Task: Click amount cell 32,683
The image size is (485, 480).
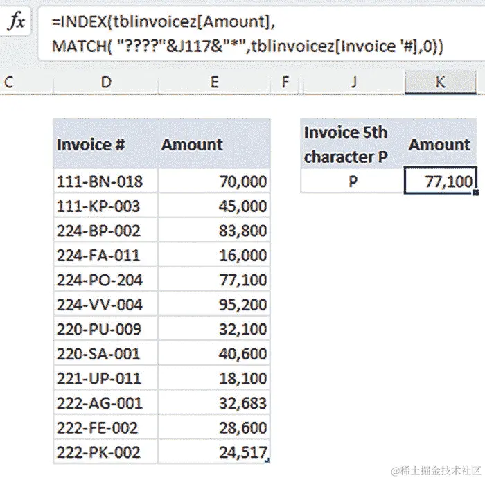Action: pyautogui.click(x=214, y=402)
